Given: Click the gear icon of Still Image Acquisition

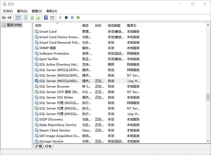Looking at the screenshot, I should click(x=36, y=136).
